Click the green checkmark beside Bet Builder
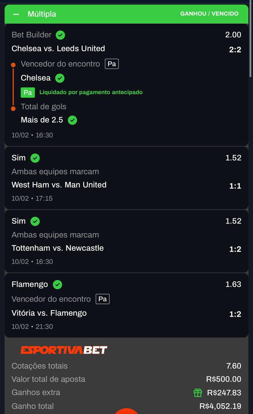Screen dimensions: 253x414 [x=60, y=35]
